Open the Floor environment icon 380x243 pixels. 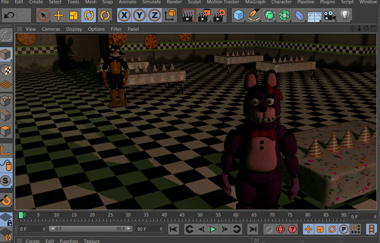click(x=315, y=15)
